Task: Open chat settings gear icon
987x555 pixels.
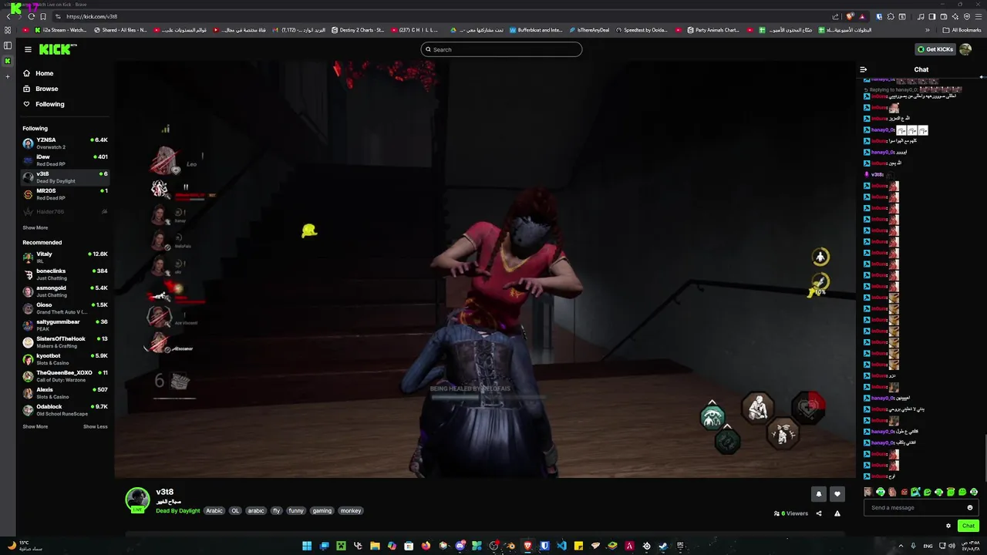Action: [948, 526]
